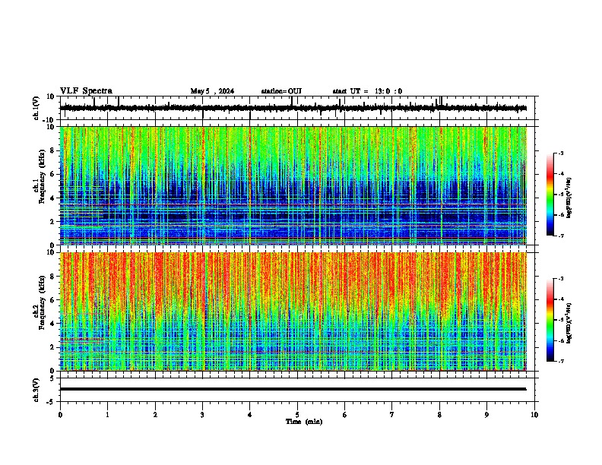
Task: Click the 'ch.3(V)' axis label
Action: pyautogui.click(x=36, y=390)
